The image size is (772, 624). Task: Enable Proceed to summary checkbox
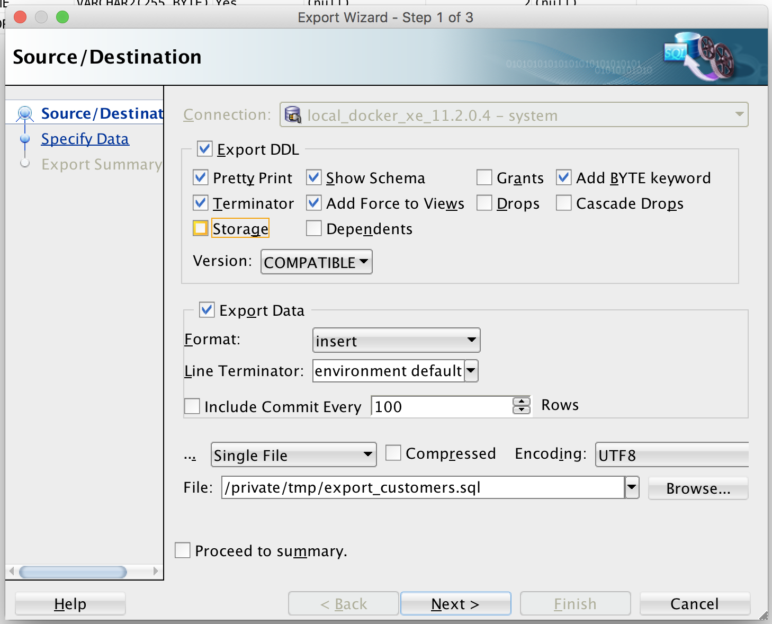click(183, 550)
